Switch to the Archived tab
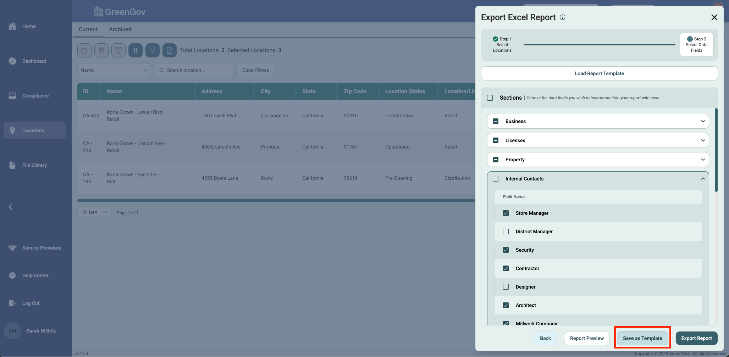This screenshot has height=357, width=729. point(120,29)
